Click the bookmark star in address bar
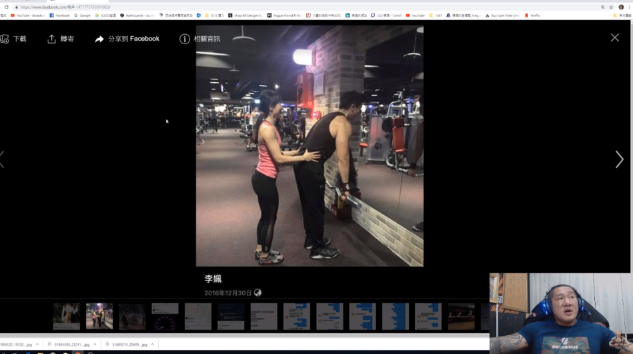 coord(611,7)
